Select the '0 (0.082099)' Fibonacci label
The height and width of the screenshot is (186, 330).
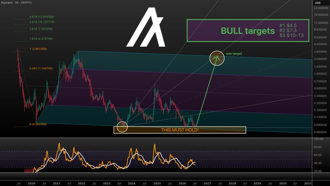pyautogui.click(x=38, y=124)
